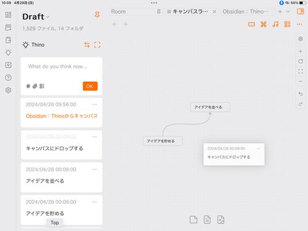Pin the sidebar with the orange pin icon
This screenshot has height=231, width=308.
coord(97,15)
